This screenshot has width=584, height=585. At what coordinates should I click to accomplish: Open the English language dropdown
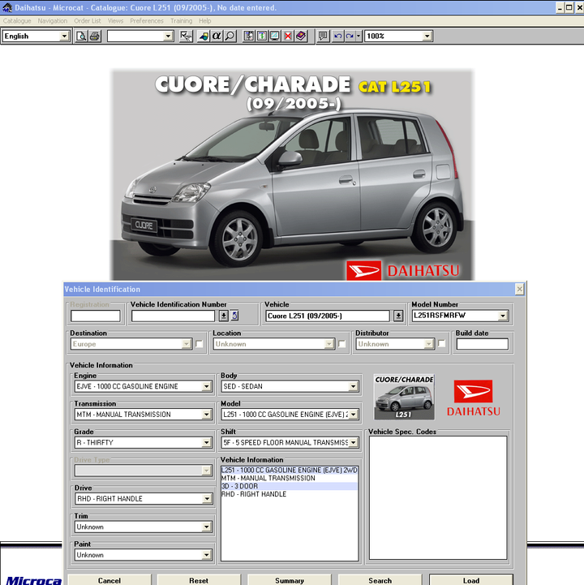point(64,37)
